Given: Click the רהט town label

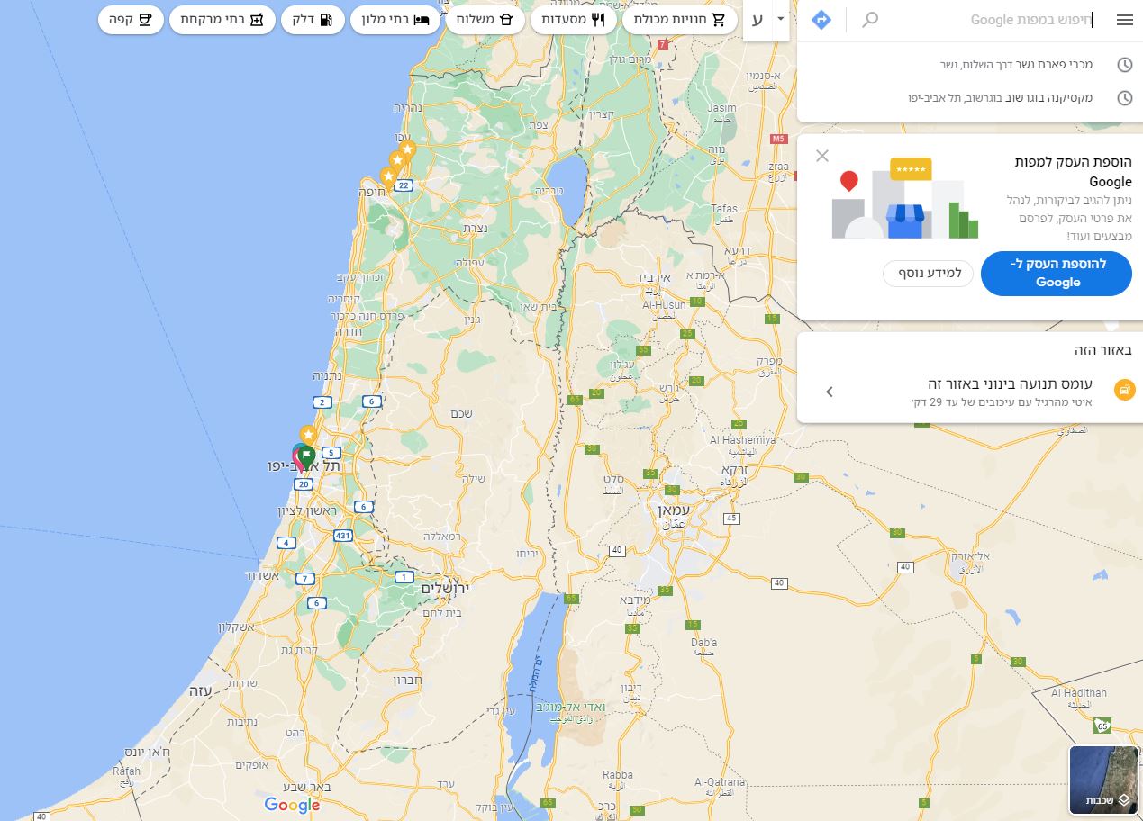Looking at the screenshot, I should (x=295, y=733).
